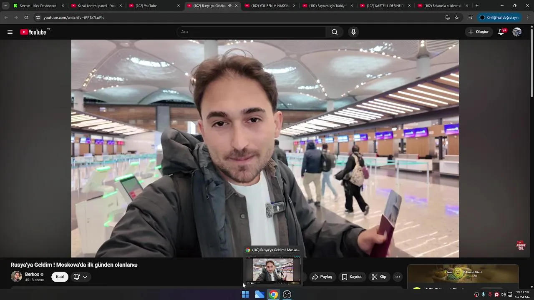Click the Paylaş share button

pyautogui.click(x=322, y=277)
